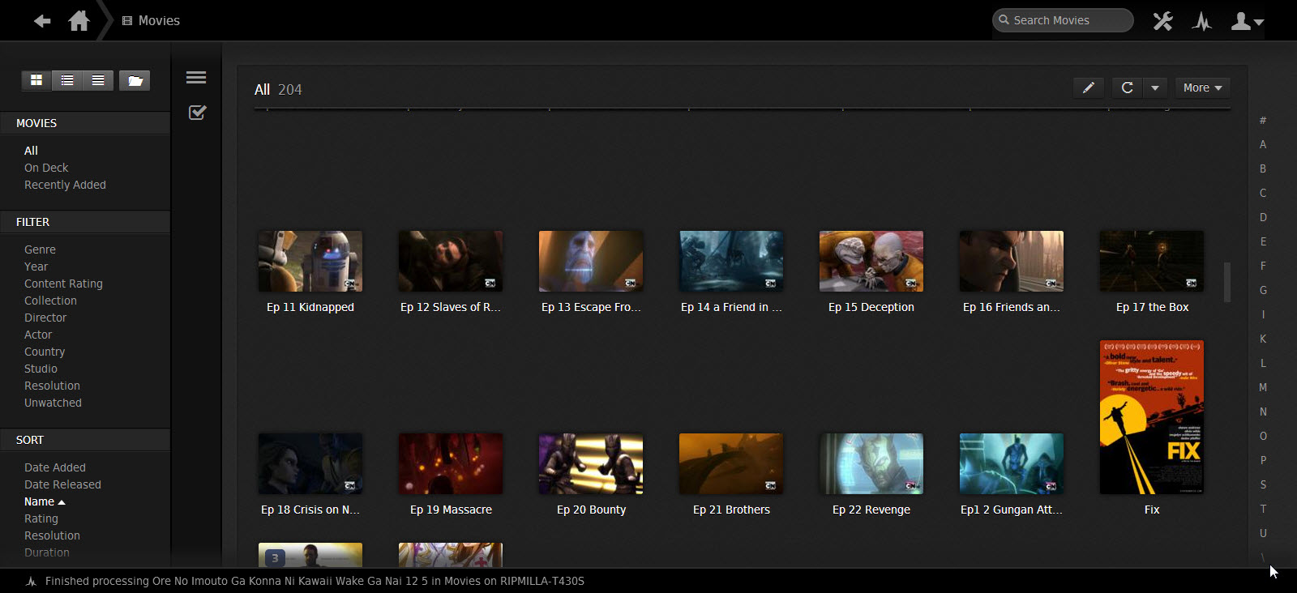The image size is (1297, 593).
Task: Show Recently Added movies
Action: tap(65, 185)
